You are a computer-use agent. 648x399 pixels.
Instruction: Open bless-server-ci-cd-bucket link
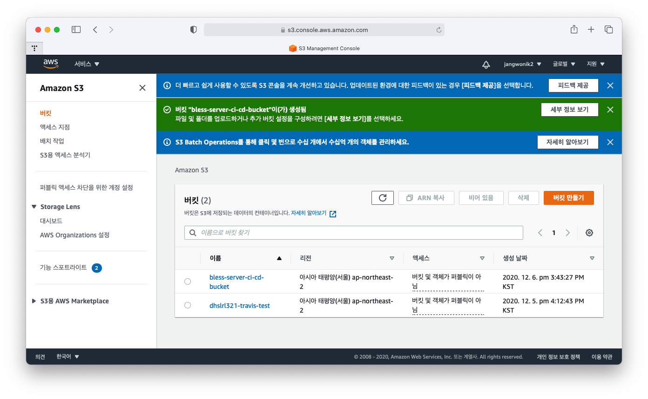pos(236,282)
